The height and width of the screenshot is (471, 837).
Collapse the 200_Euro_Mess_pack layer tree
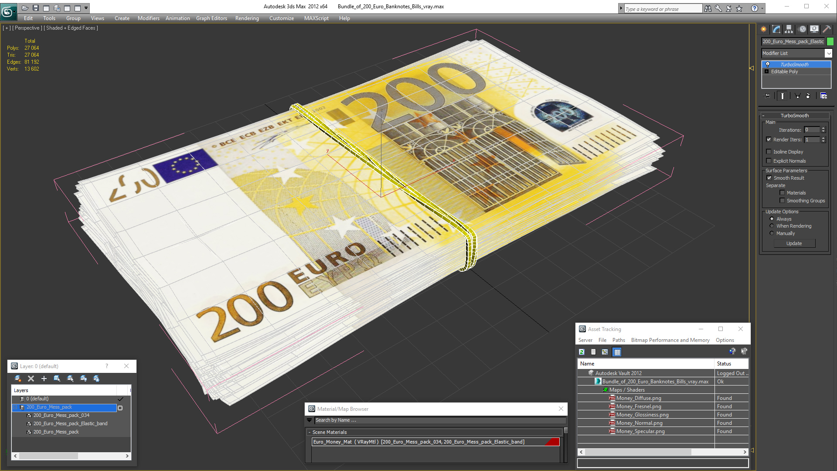point(15,407)
